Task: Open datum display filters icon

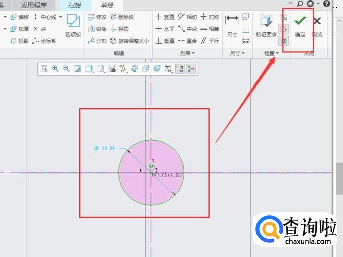Action: [x=123, y=69]
